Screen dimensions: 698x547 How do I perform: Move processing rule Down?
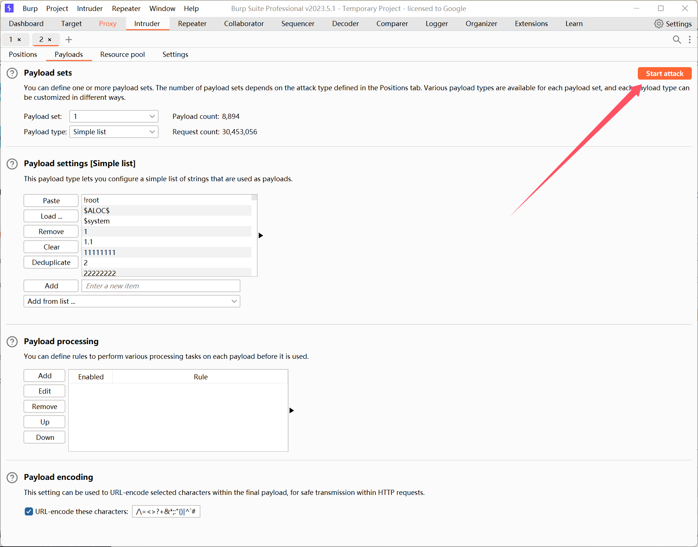(44, 437)
